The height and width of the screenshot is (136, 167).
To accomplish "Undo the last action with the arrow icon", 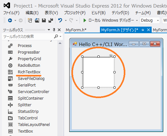I will pos(60,20).
